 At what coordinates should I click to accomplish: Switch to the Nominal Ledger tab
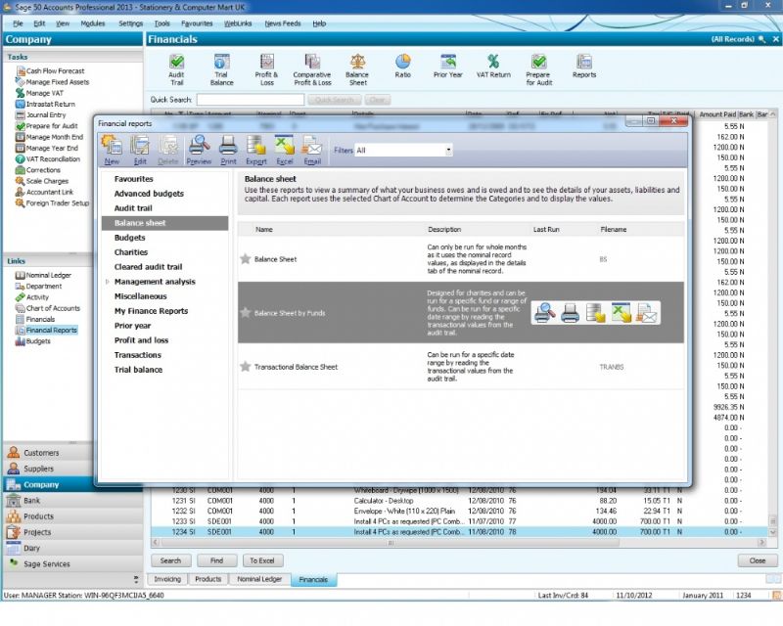259,579
